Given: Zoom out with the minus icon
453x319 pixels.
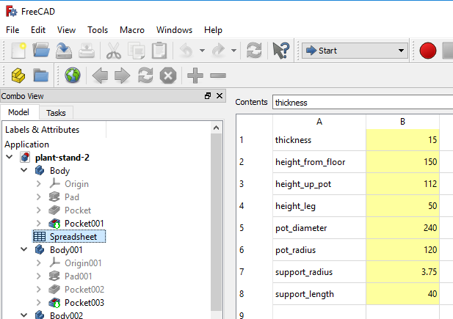Looking at the screenshot, I should (218, 76).
